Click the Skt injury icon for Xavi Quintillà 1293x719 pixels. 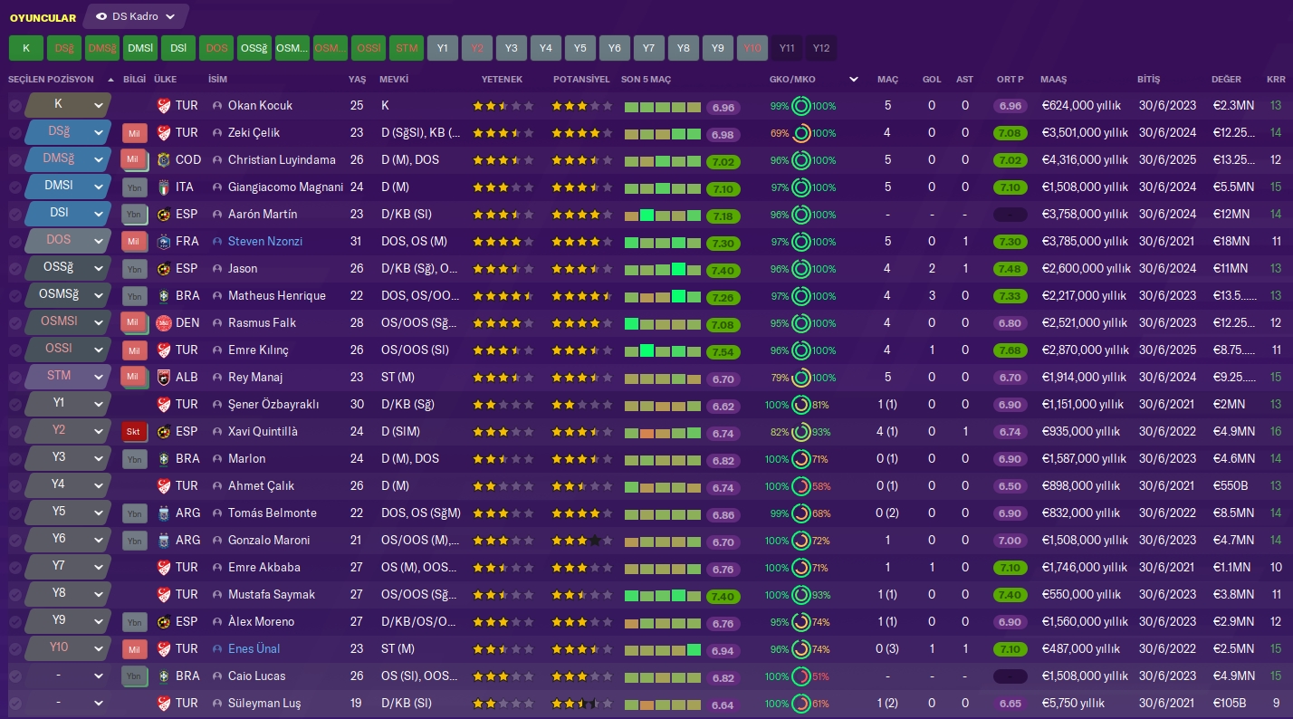tap(134, 432)
